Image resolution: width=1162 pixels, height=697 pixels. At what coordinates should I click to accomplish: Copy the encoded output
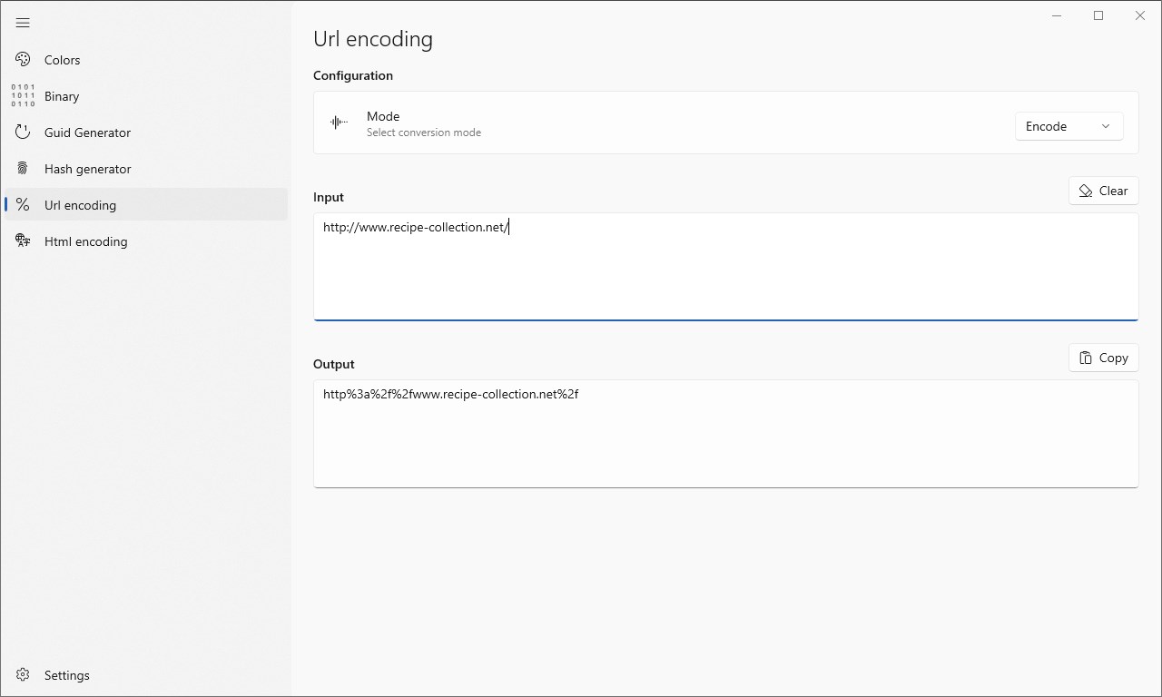[x=1103, y=358]
